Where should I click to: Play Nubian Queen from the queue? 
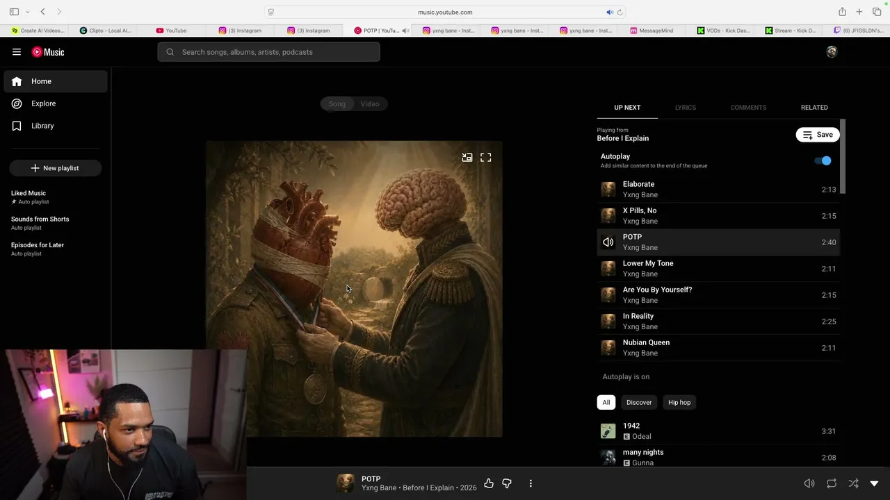[718, 348]
